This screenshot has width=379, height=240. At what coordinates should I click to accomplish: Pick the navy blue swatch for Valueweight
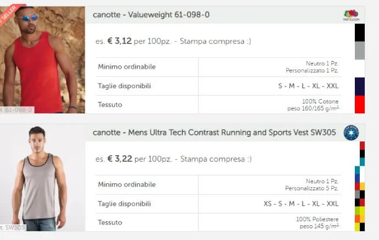tap(360, 86)
